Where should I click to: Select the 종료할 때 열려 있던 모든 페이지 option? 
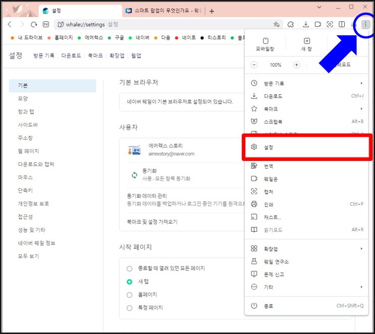129,268
